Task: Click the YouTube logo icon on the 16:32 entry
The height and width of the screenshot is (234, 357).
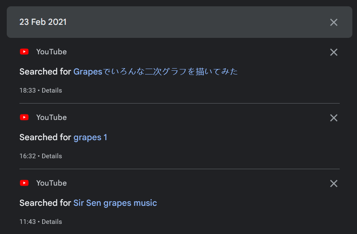Action: point(24,117)
